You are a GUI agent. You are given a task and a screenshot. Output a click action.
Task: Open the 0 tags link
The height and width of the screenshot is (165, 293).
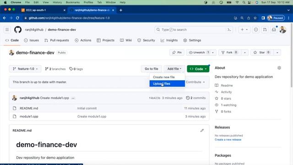point(76,69)
